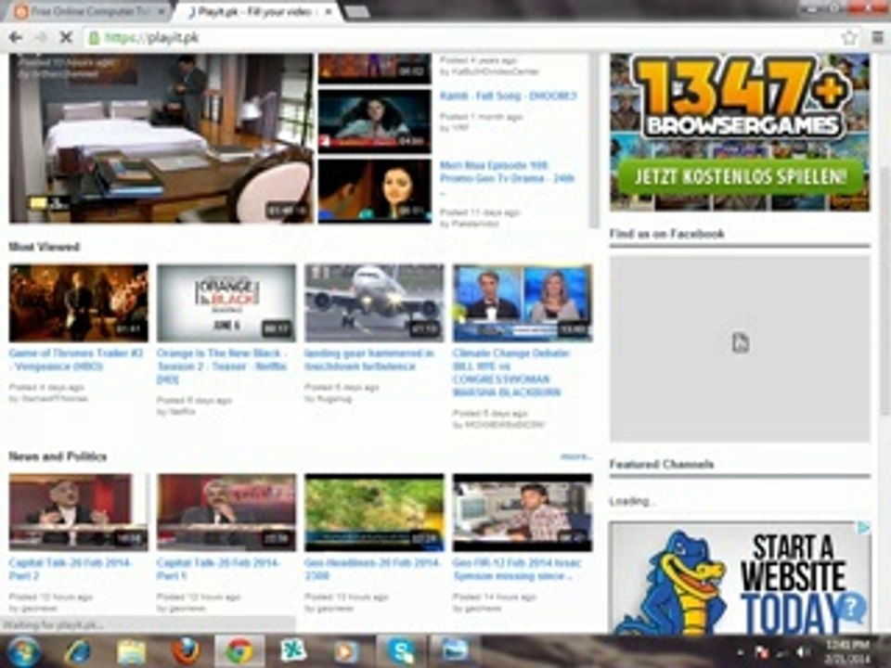
Task: Open the green star app on taskbar
Action: [x=293, y=651]
